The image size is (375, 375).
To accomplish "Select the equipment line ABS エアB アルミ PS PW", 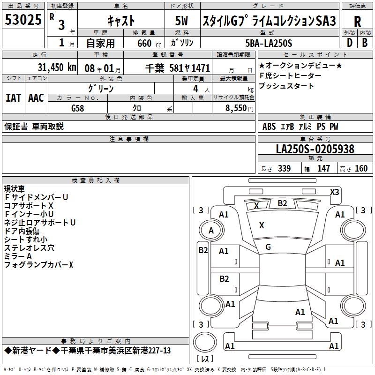I will click(x=300, y=126).
